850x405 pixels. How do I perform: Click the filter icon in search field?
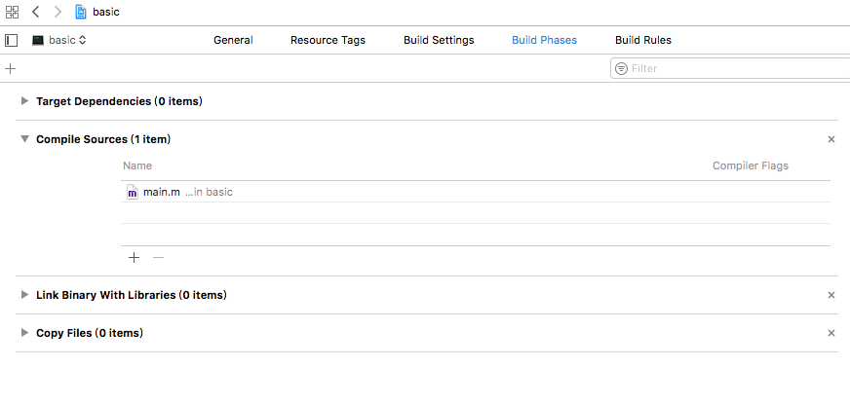pyautogui.click(x=621, y=69)
